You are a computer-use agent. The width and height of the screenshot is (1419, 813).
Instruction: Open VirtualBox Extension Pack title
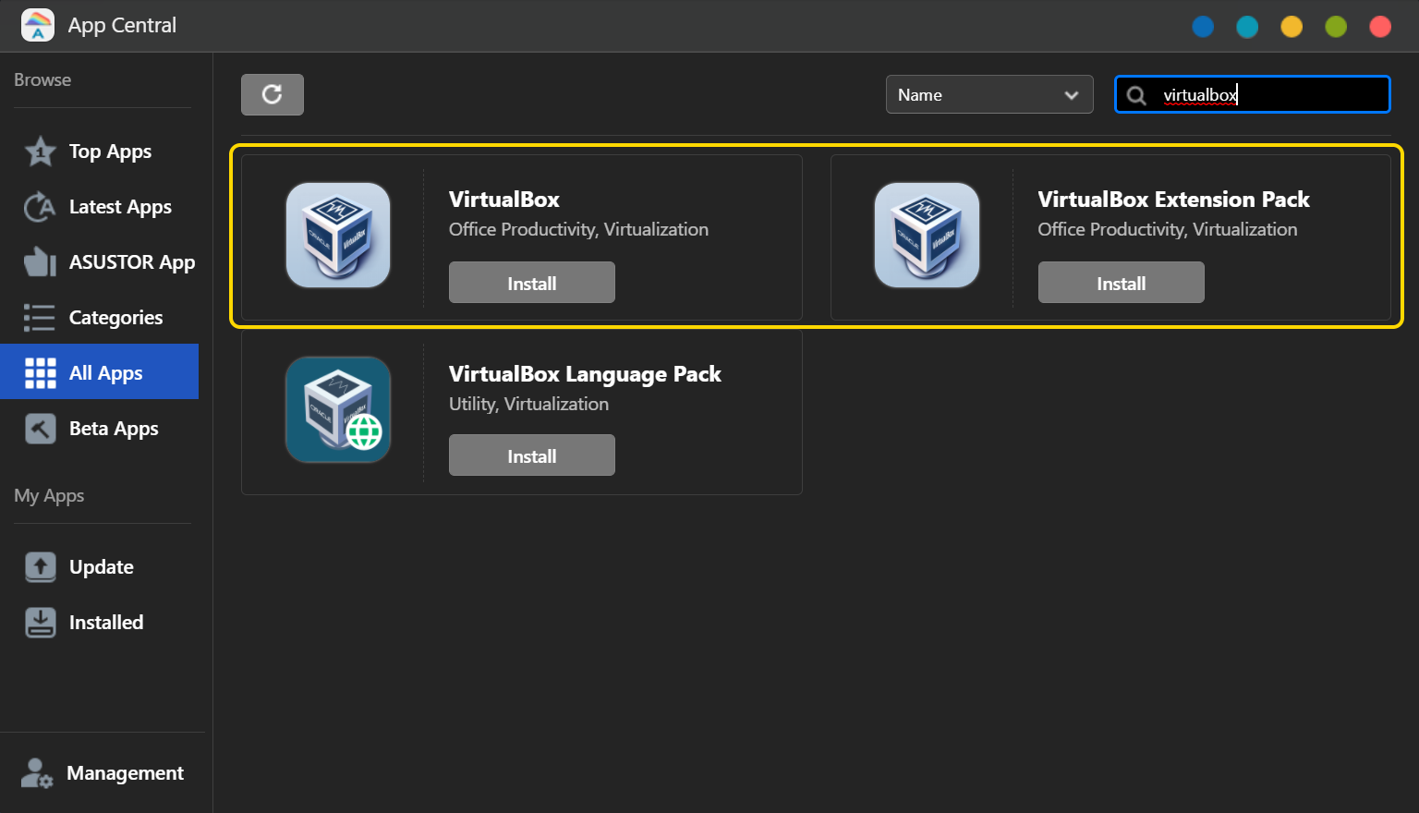[1173, 200]
